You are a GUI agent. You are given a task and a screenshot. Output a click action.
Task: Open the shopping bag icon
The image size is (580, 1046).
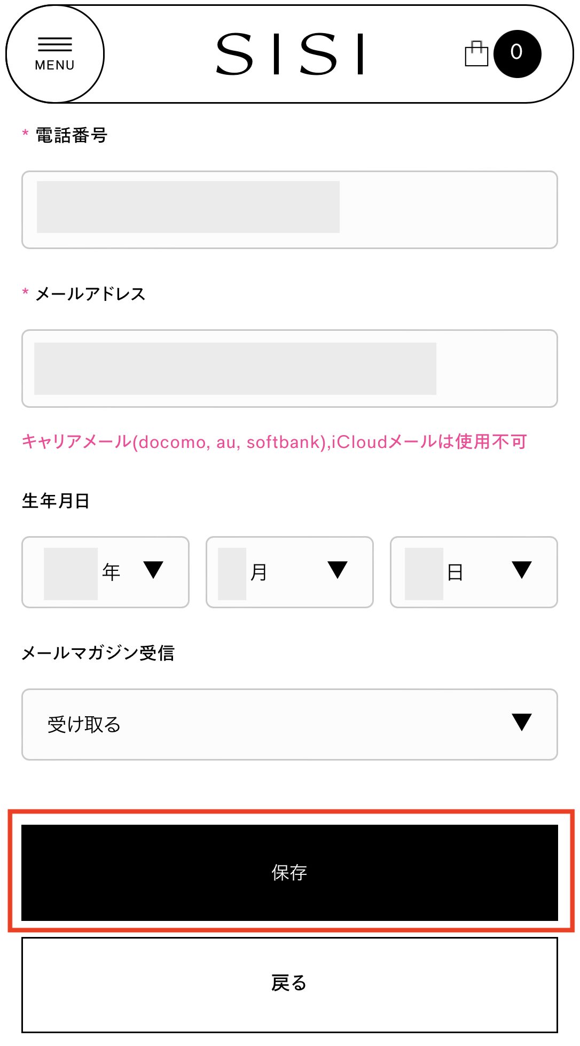coord(476,53)
